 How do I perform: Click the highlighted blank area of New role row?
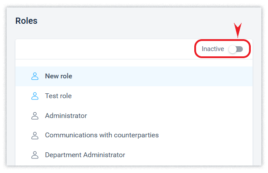click(x=162, y=76)
